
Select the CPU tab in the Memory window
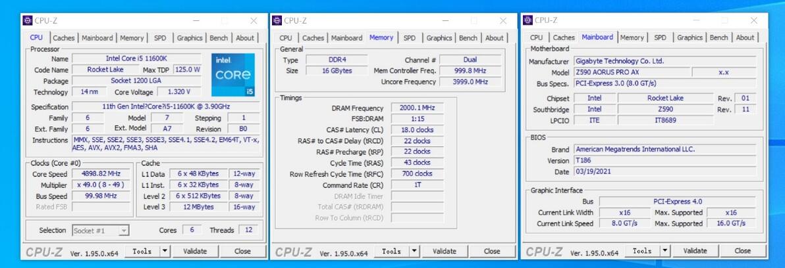pyautogui.click(x=286, y=38)
